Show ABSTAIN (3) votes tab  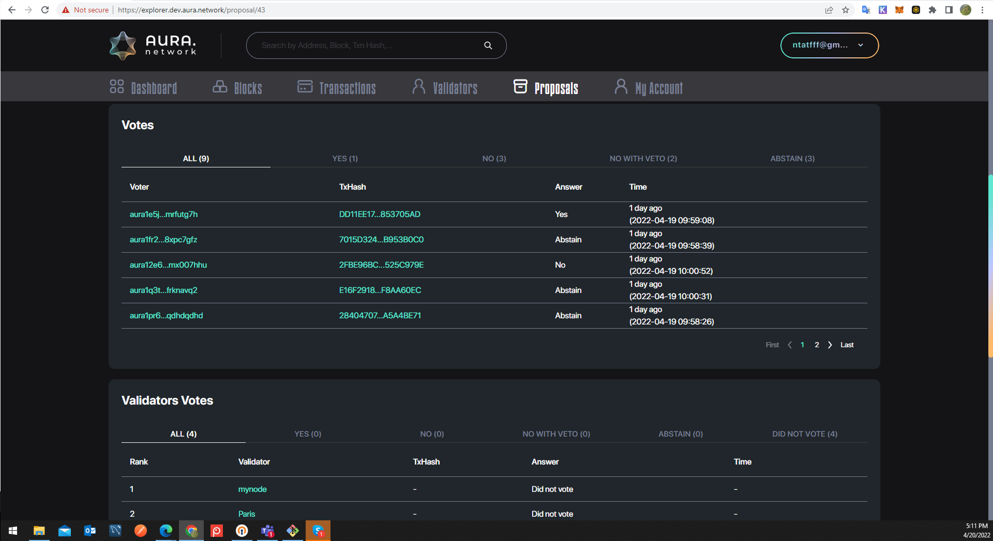click(792, 159)
